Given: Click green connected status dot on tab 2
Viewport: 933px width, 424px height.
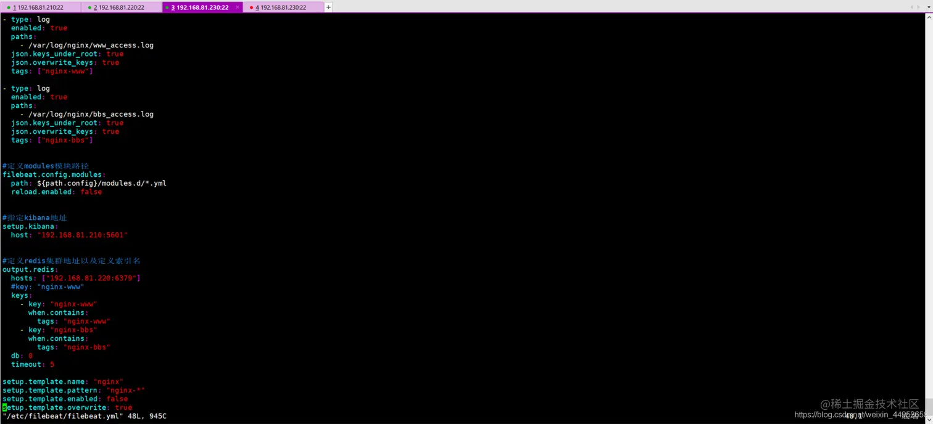Looking at the screenshot, I should click(89, 7).
